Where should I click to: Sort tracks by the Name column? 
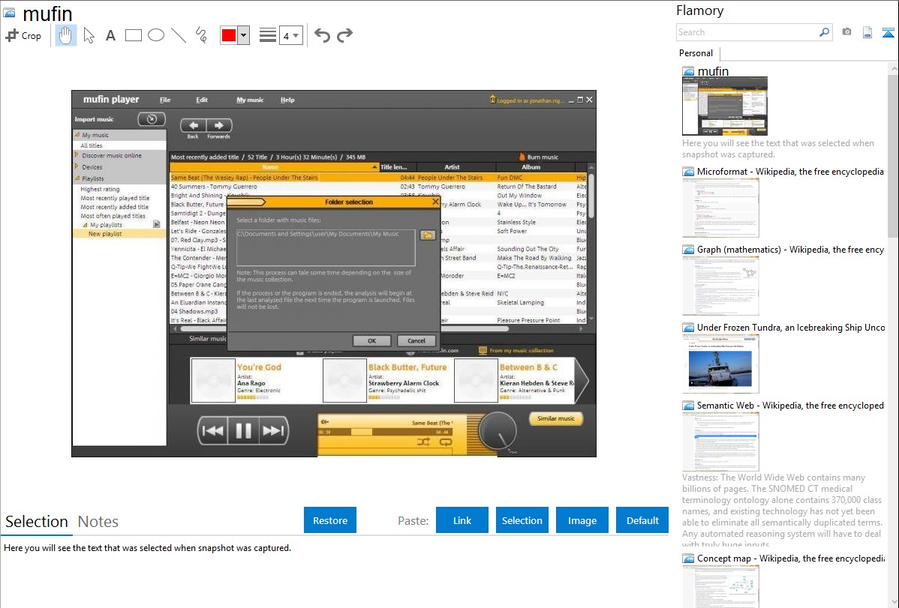point(274,167)
